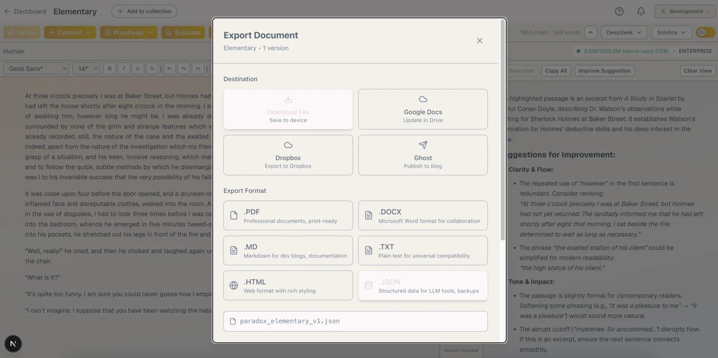Click the Refine button
This screenshot has height=358, width=718.
22,32
